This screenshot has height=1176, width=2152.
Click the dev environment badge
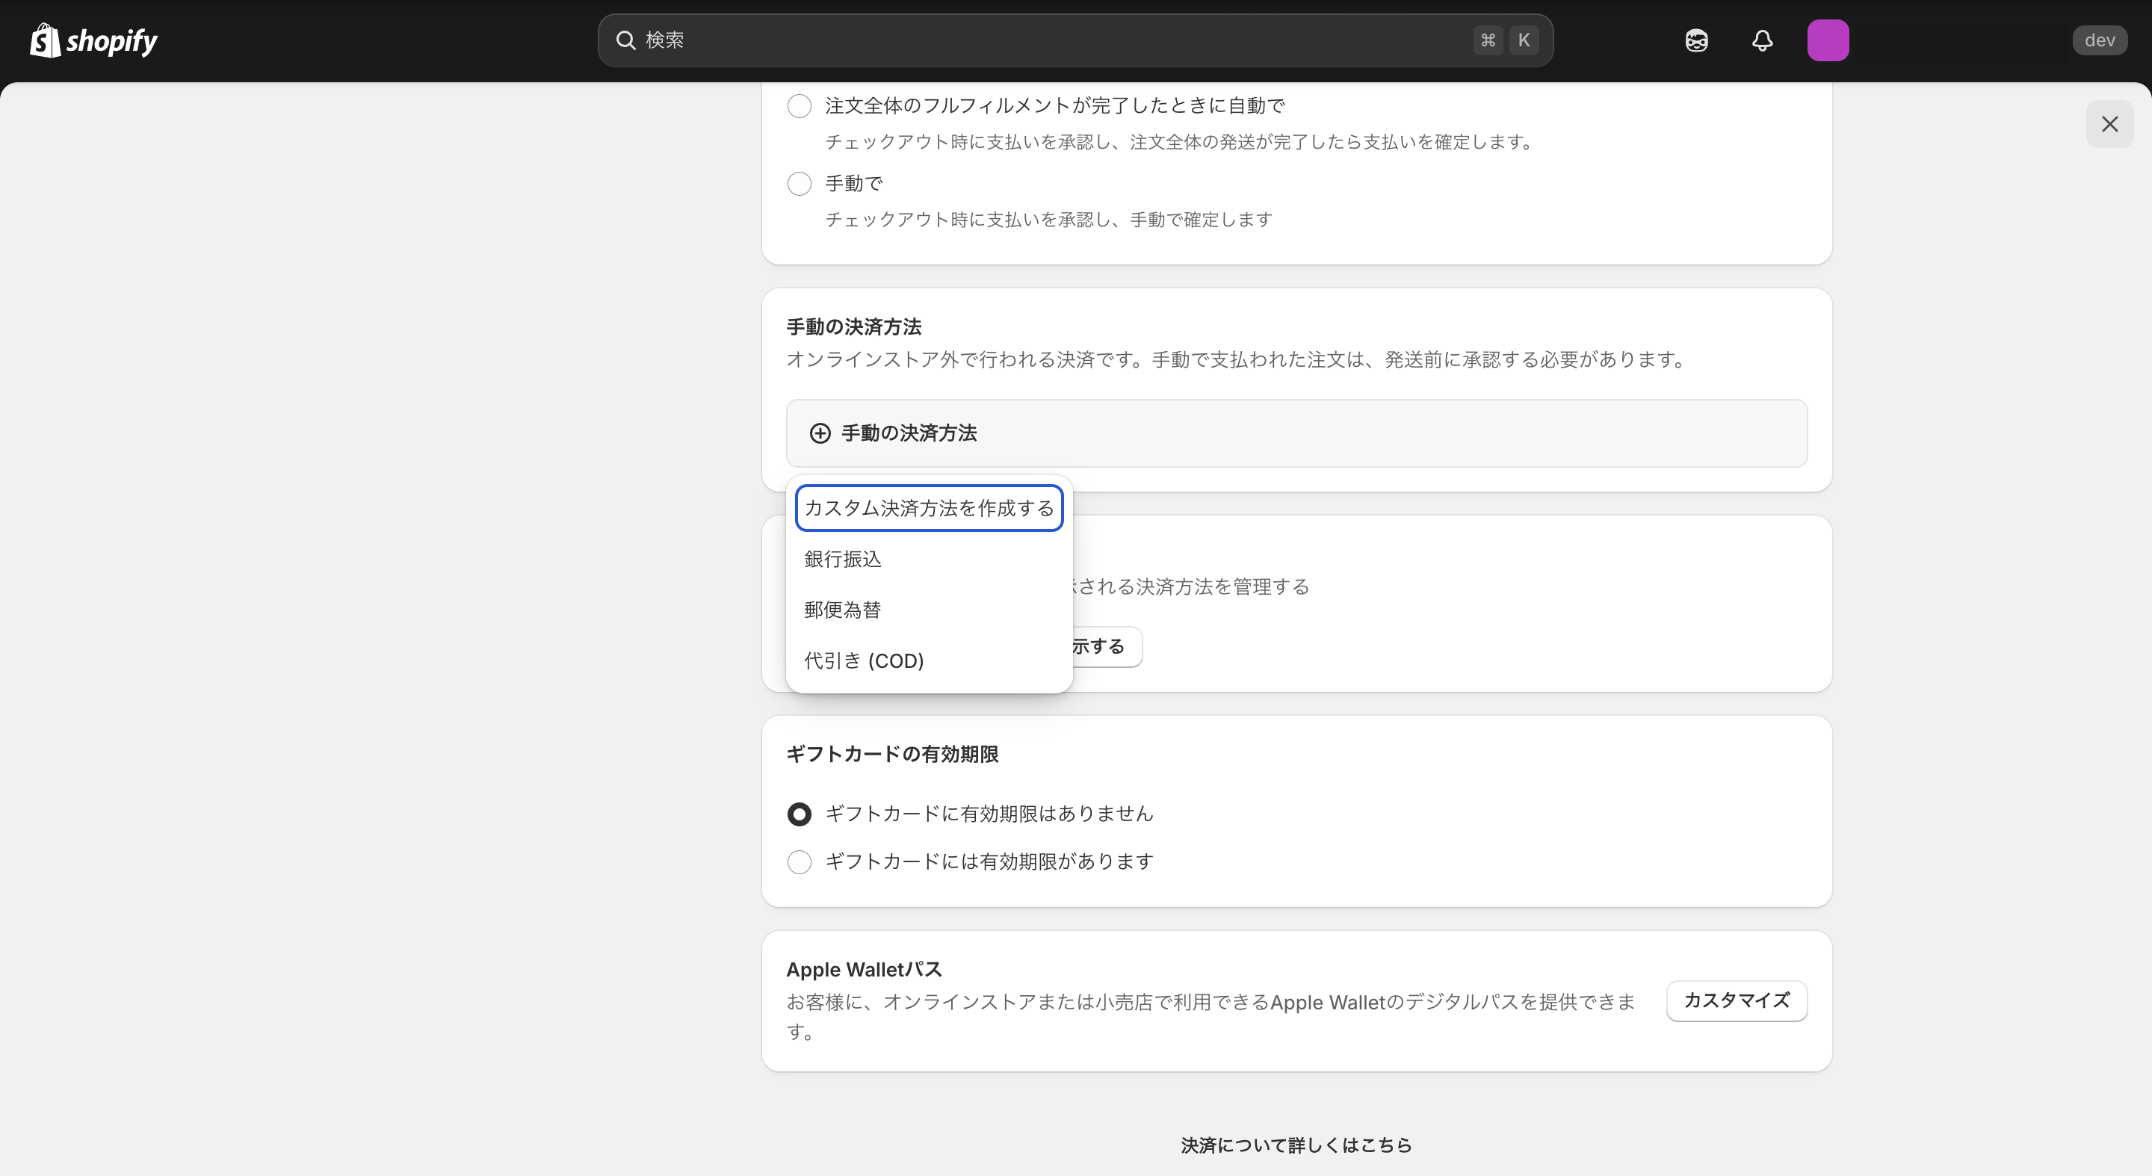point(2100,40)
